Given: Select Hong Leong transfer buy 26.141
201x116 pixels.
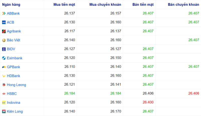Looking at the screenshot, I should 116,85.
